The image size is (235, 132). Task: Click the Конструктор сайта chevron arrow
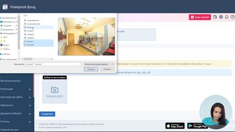click(30, 98)
